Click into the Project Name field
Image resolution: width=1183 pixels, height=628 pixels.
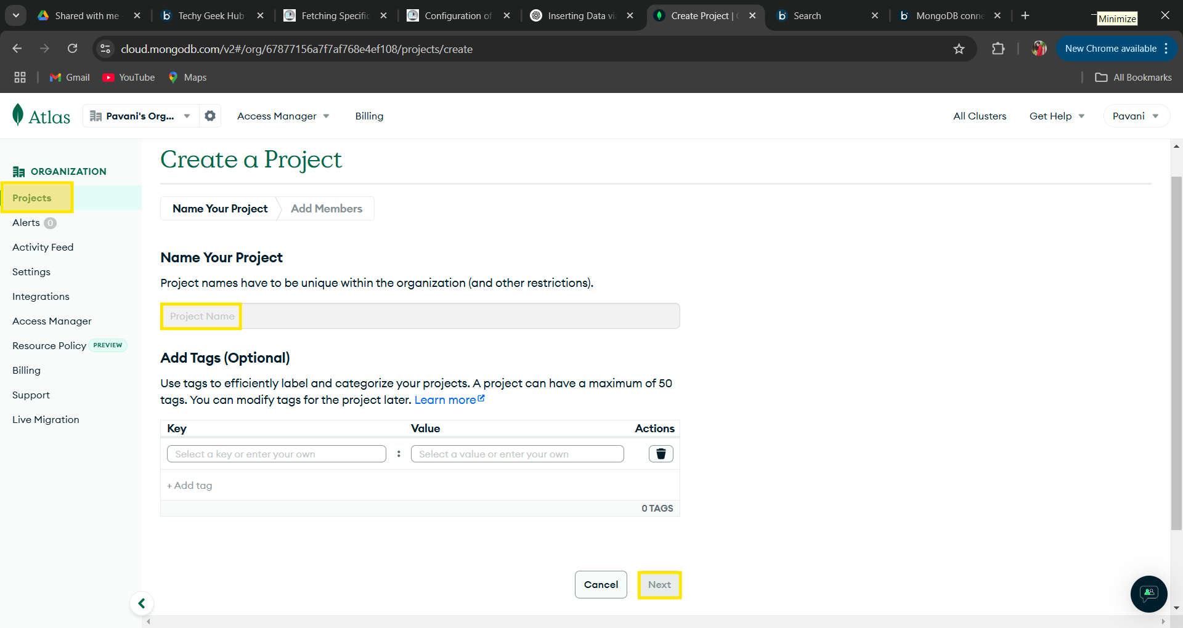point(420,316)
